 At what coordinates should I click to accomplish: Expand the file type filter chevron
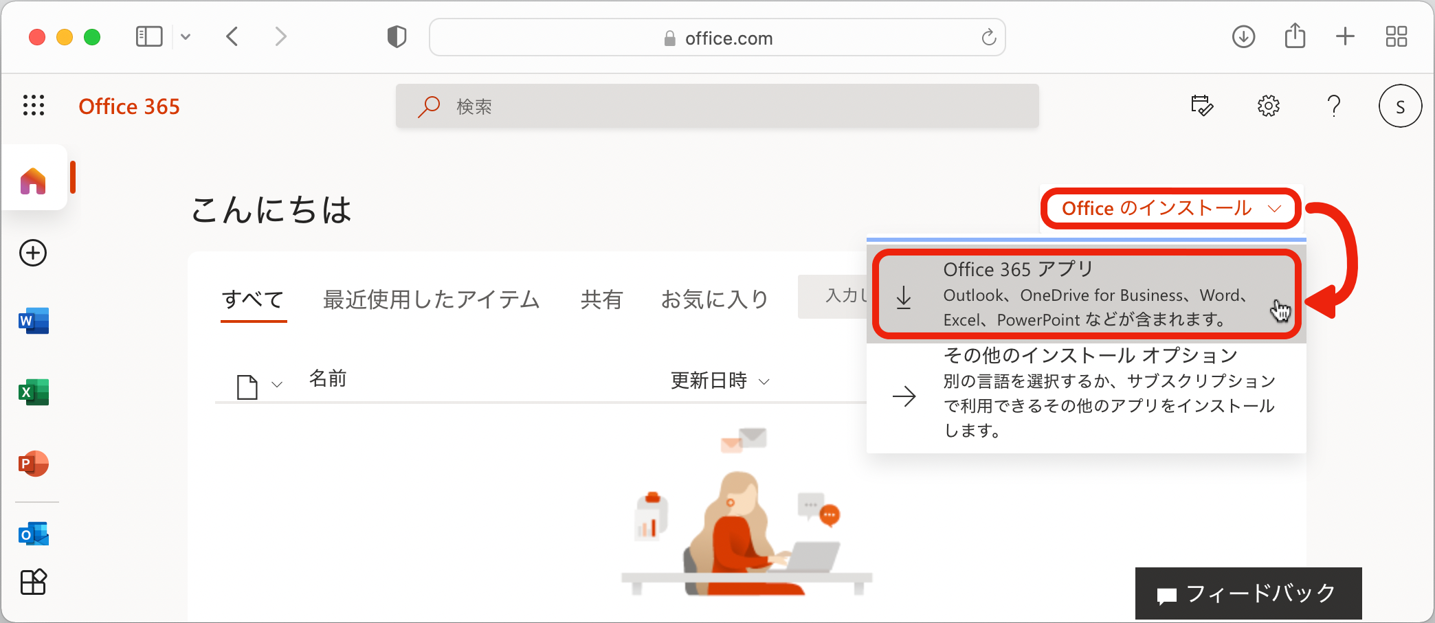[x=277, y=385]
